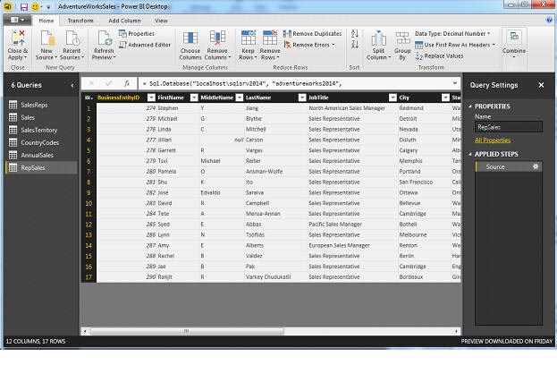
Task: Select the RepSales query
Action: pyautogui.click(x=41, y=168)
